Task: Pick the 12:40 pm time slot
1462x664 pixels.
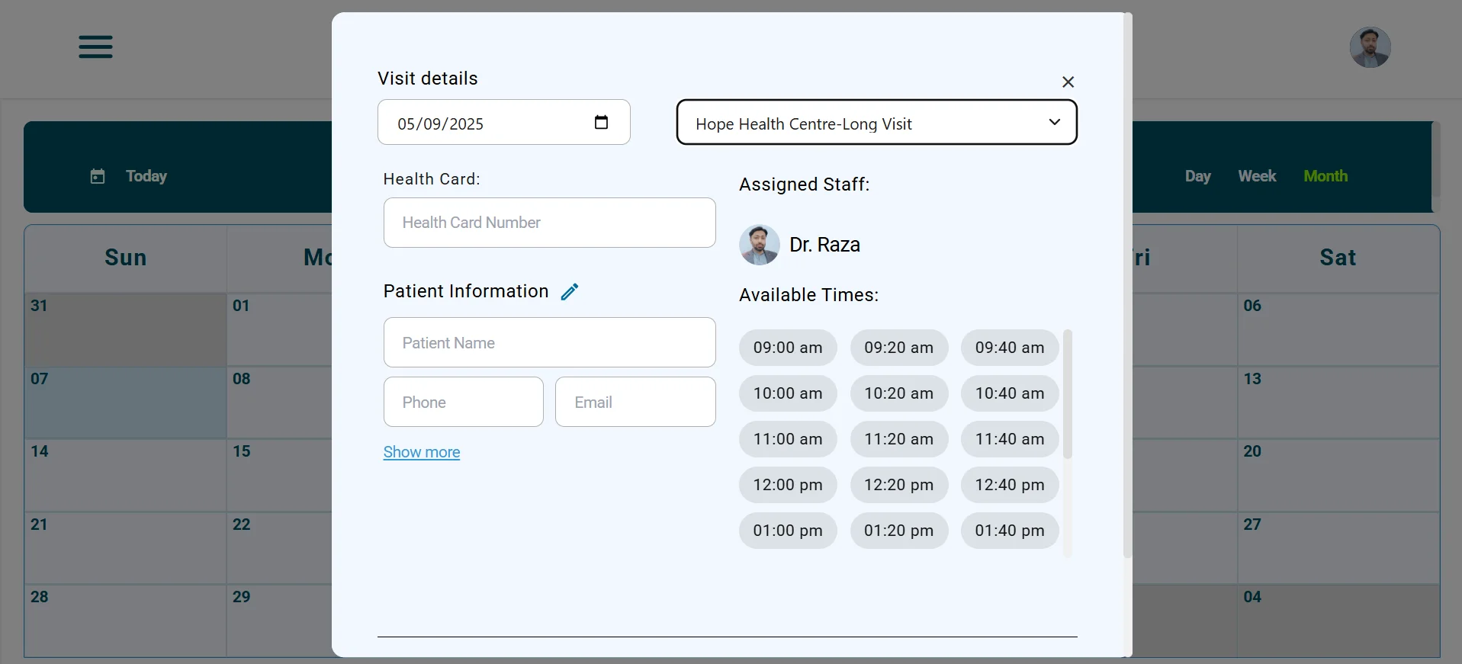Action: click(x=1009, y=485)
